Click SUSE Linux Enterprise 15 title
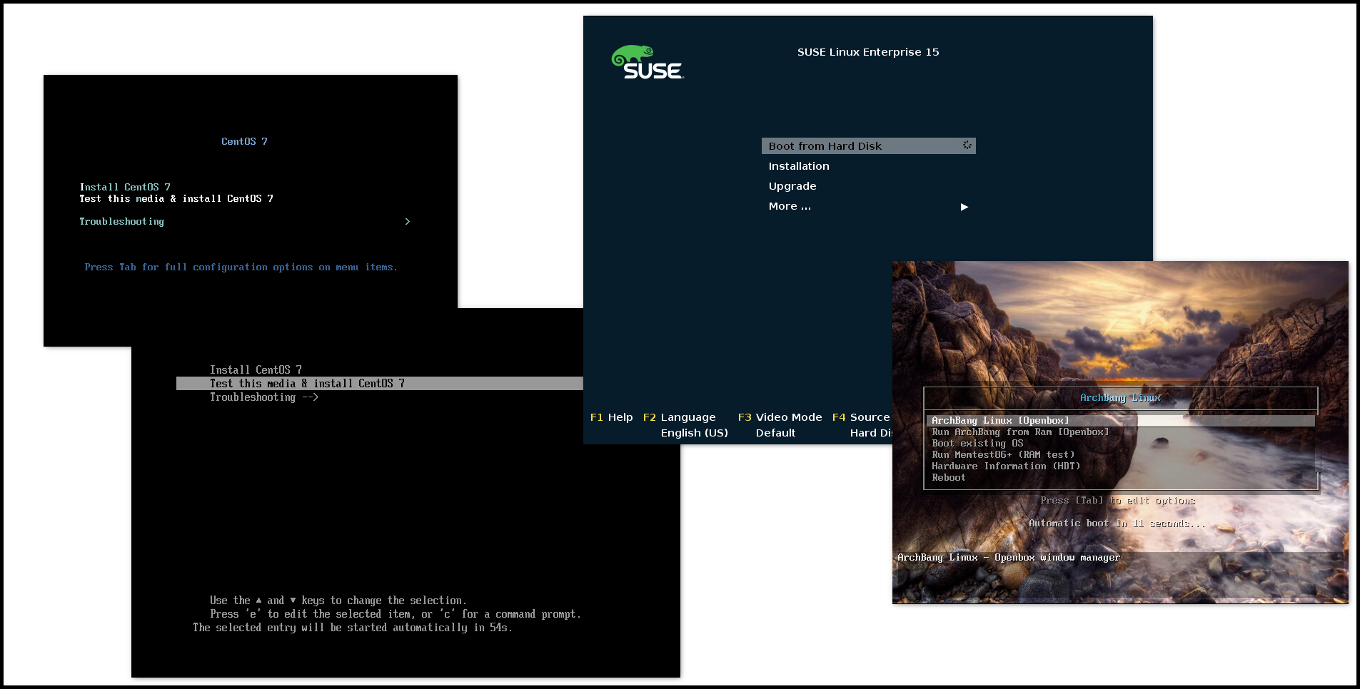This screenshot has height=689, width=1360. [x=868, y=52]
